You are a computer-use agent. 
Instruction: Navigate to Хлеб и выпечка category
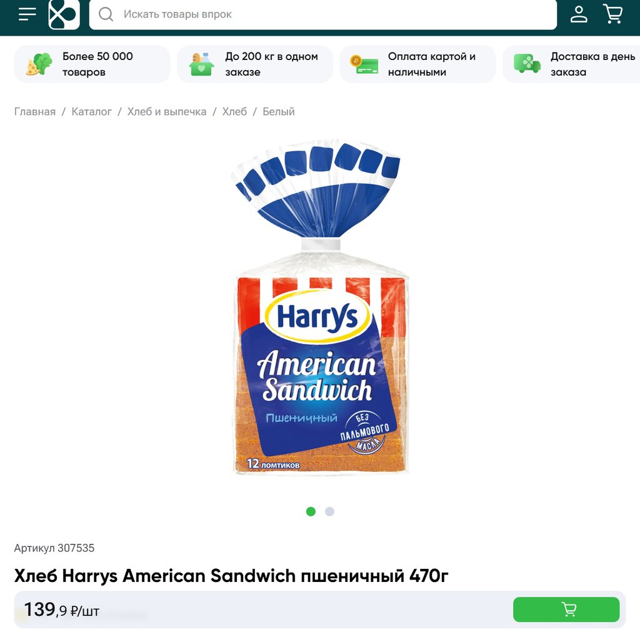(x=166, y=111)
